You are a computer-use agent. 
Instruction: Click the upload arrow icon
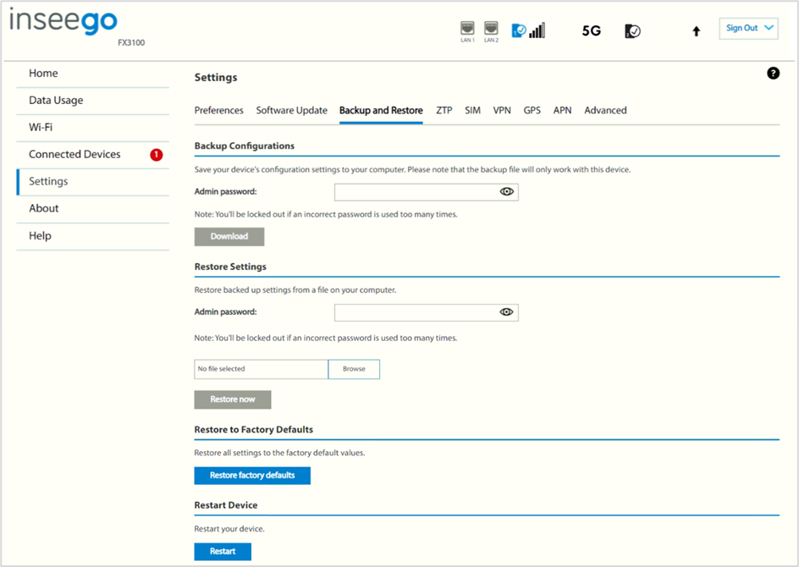696,31
